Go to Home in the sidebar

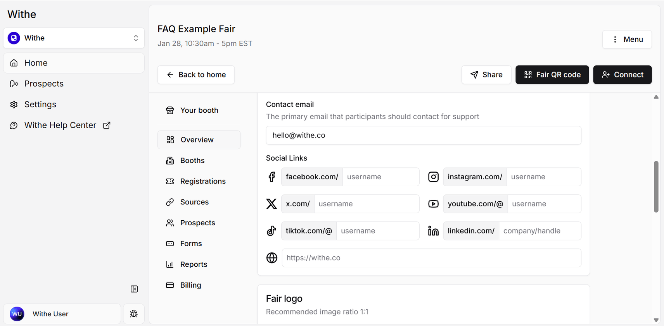pos(74,63)
